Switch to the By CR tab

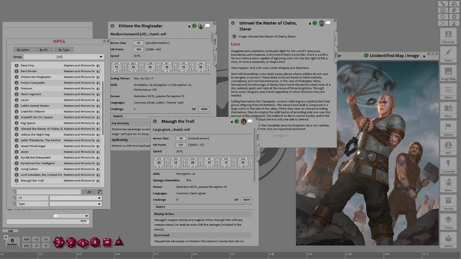coord(43,50)
